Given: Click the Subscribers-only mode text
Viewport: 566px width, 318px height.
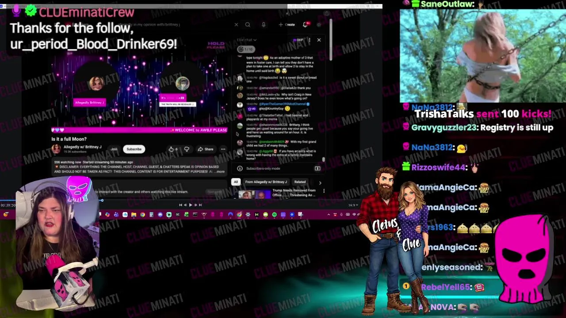Looking at the screenshot, I should pyautogui.click(x=263, y=168).
